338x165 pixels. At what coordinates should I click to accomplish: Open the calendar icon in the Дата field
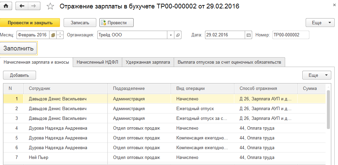click(249, 35)
